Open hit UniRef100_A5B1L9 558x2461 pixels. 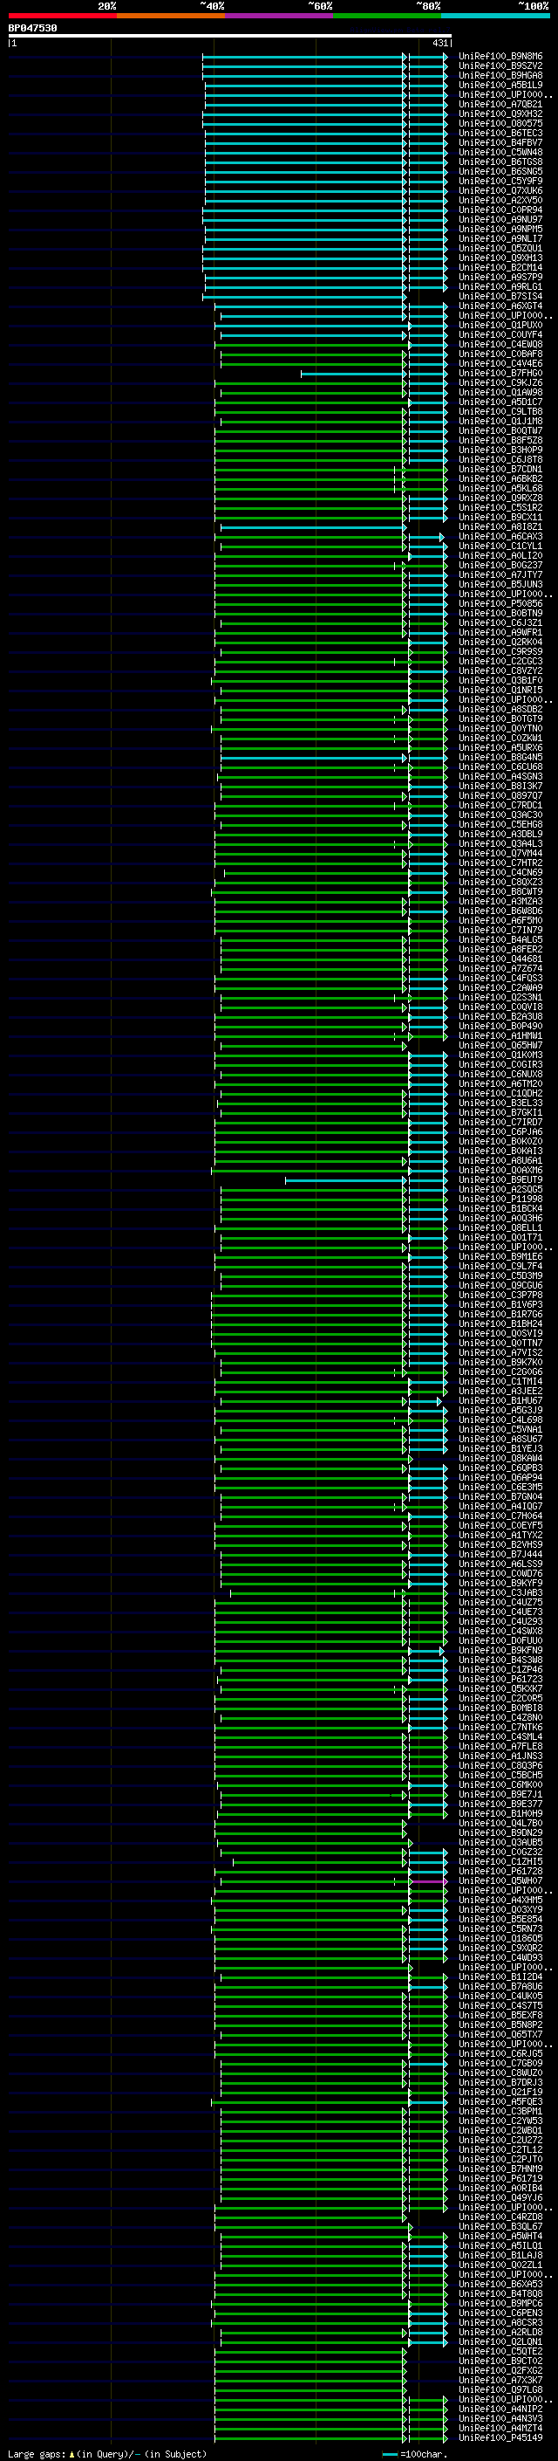(x=500, y=85)
